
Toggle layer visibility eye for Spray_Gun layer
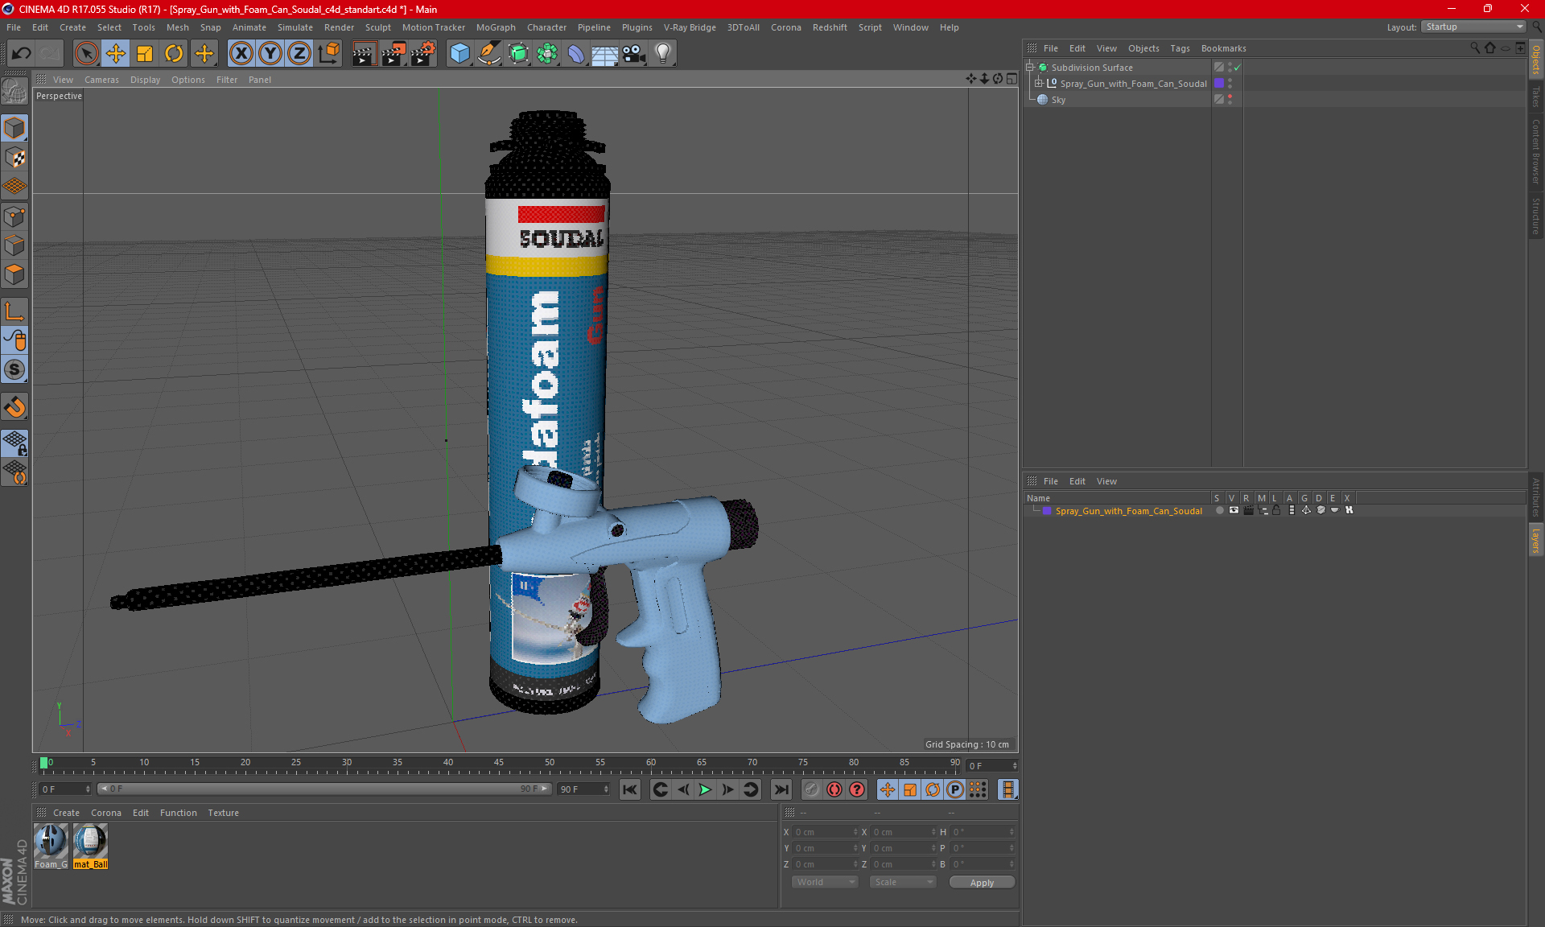[x=1234, y=510]
